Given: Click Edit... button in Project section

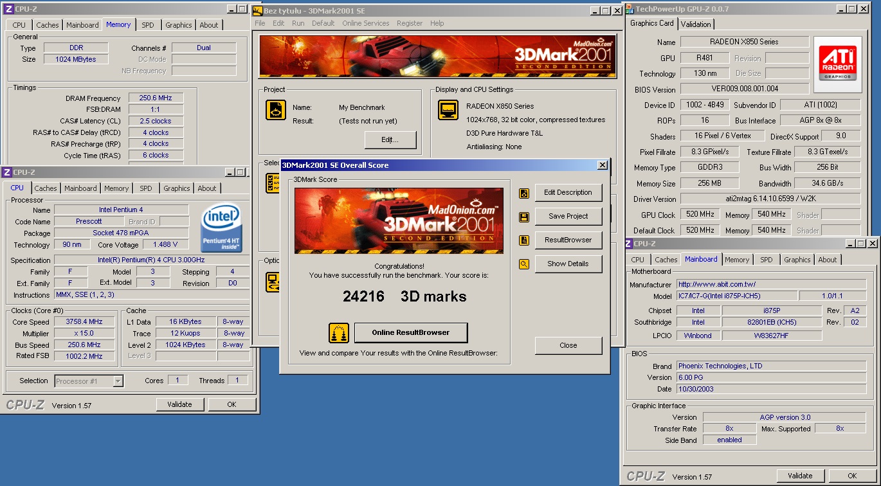Looking at the screenshot, I should (x=390, y=139).
